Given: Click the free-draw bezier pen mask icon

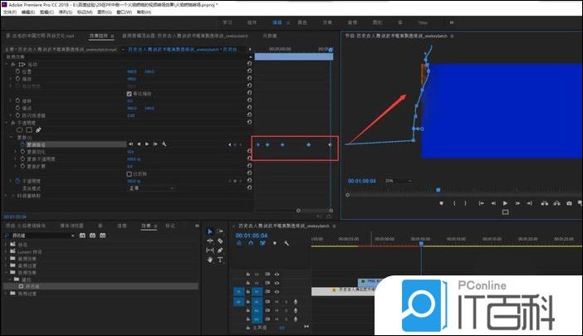Looking at the screenshot, I should tap(38, 129).
